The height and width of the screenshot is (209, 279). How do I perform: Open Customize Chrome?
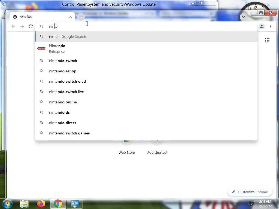[x=250, y=192]
